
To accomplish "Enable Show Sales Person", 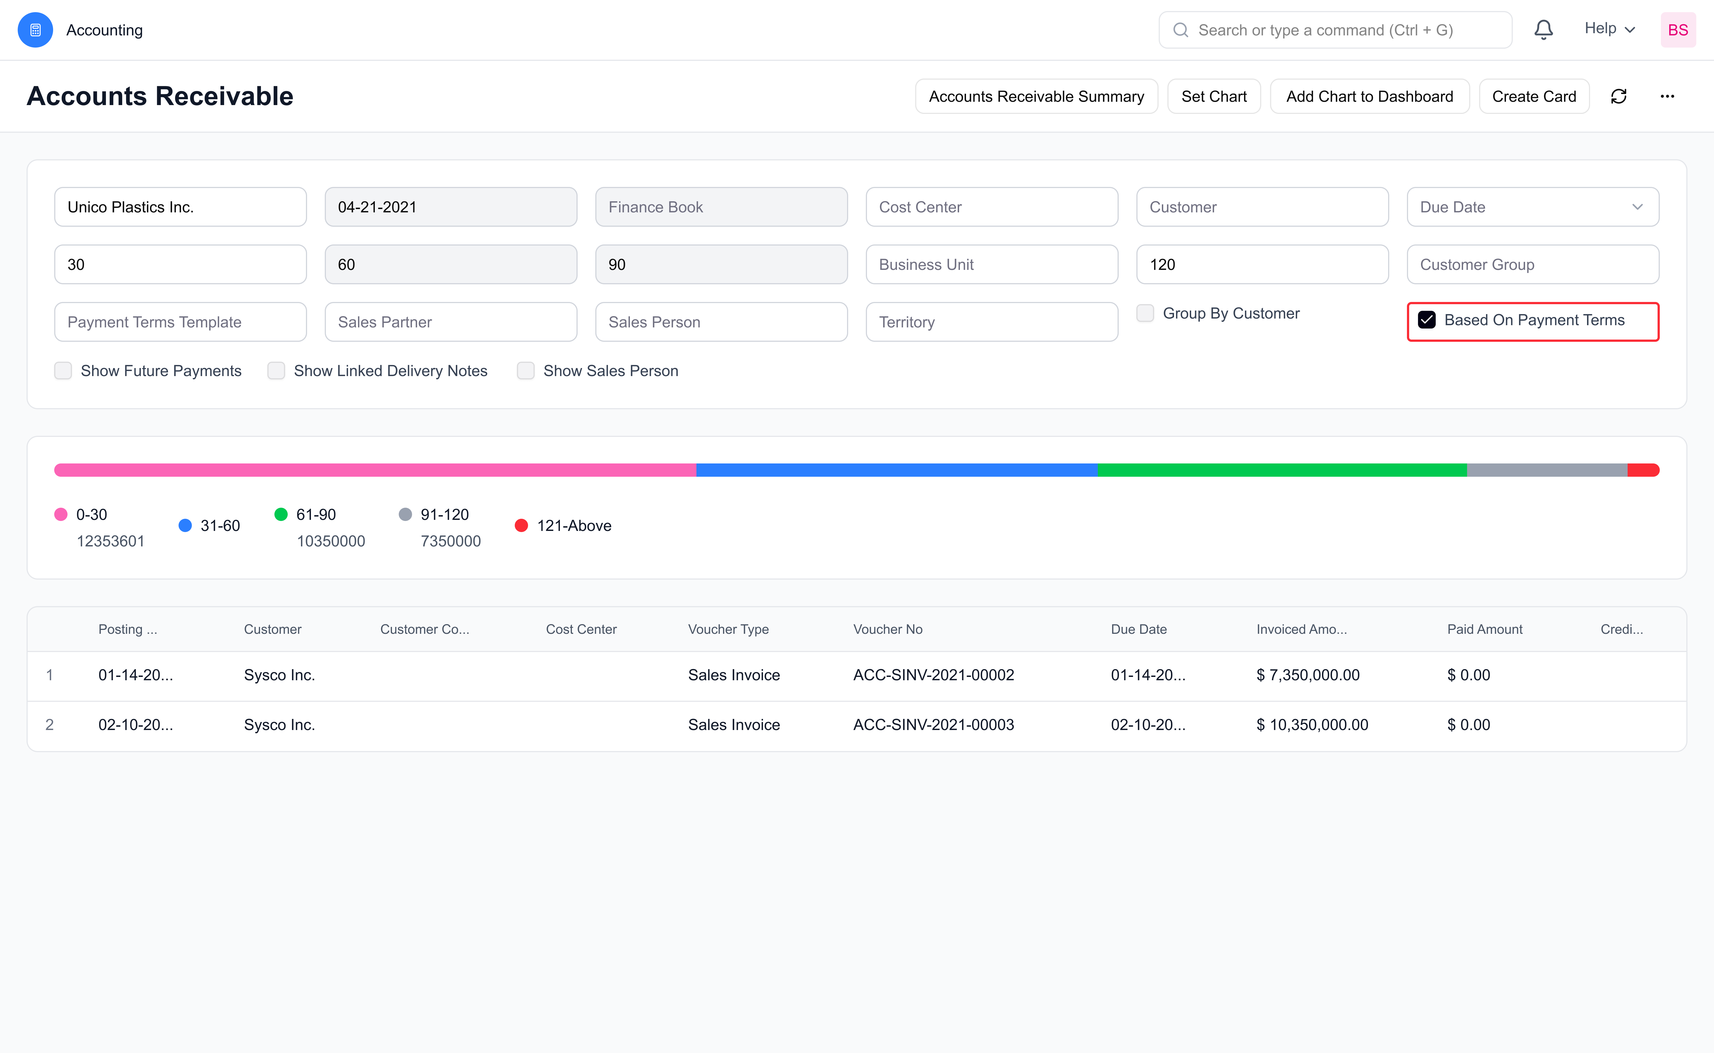I will point(526,371).
